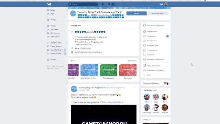The height and width of the screenshot is (124, 220).
Task: Open the Vlad profile menu dropdown
Action: (164, 4)
